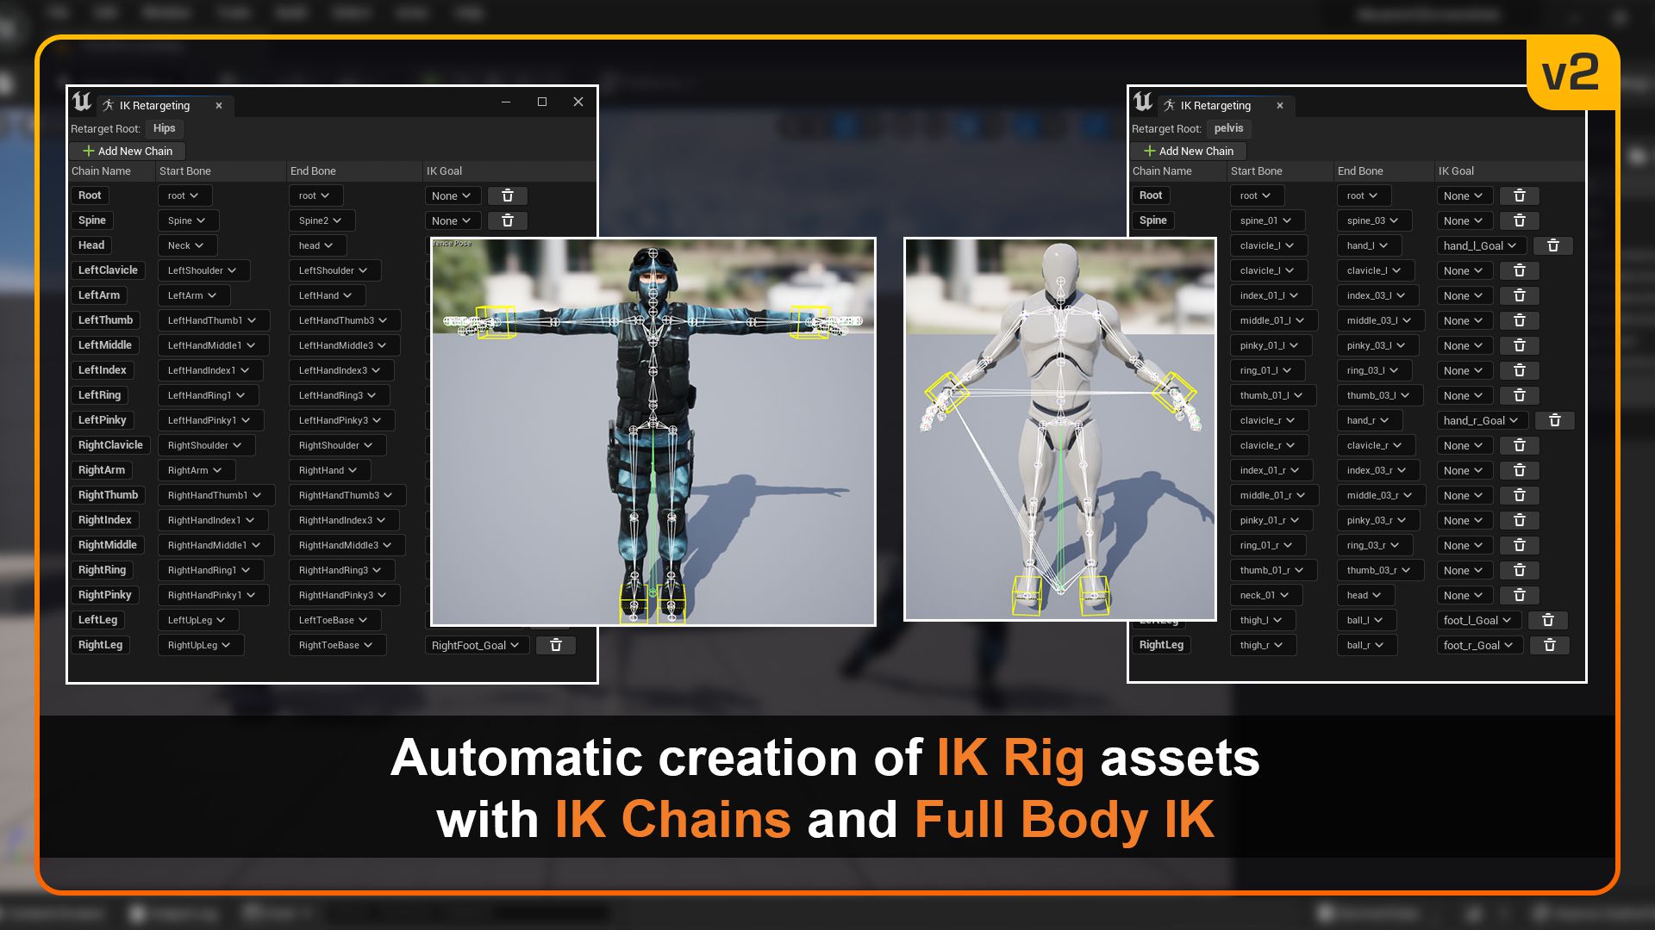The width and height of the screenshot is (1655, 930).
Task: Click the Retarget Root Hips label field
Action: point(165,127)
